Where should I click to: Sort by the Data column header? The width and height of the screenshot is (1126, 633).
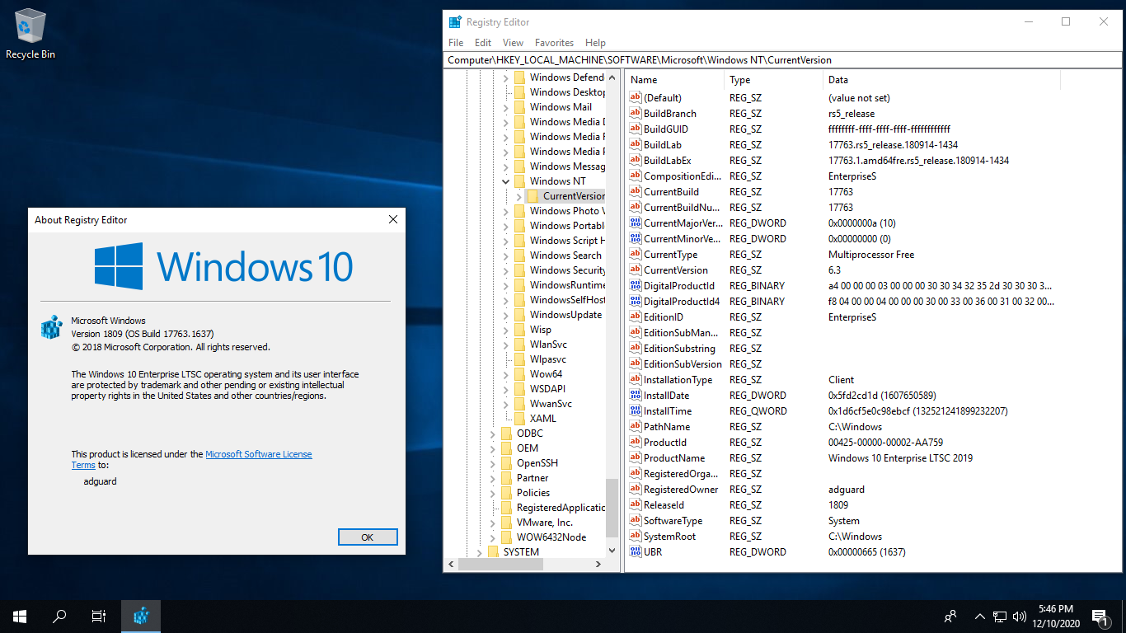tap(941, 80)
